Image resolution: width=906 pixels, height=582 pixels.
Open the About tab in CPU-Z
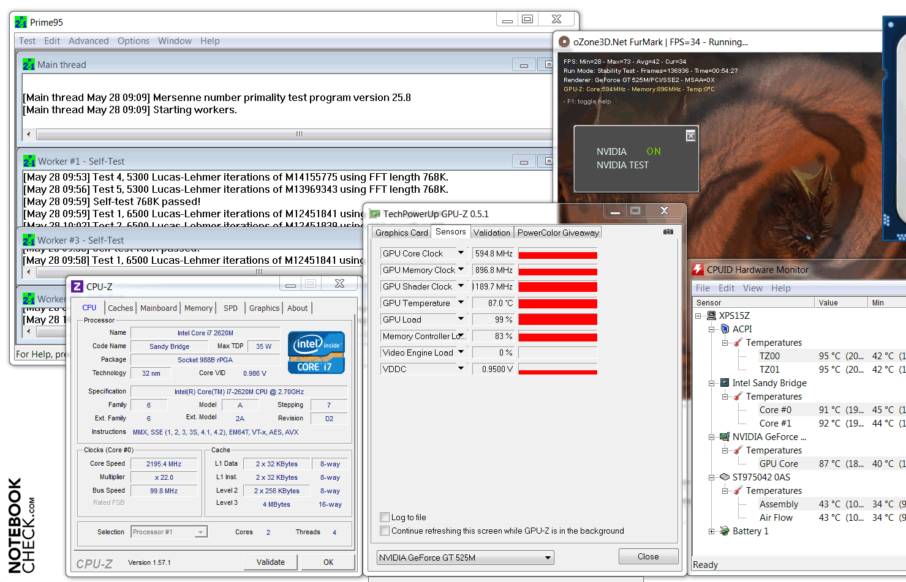298,308
